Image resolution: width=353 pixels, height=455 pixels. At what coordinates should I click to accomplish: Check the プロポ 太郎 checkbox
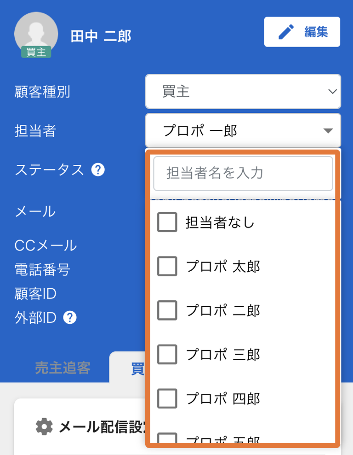[167, 266]
